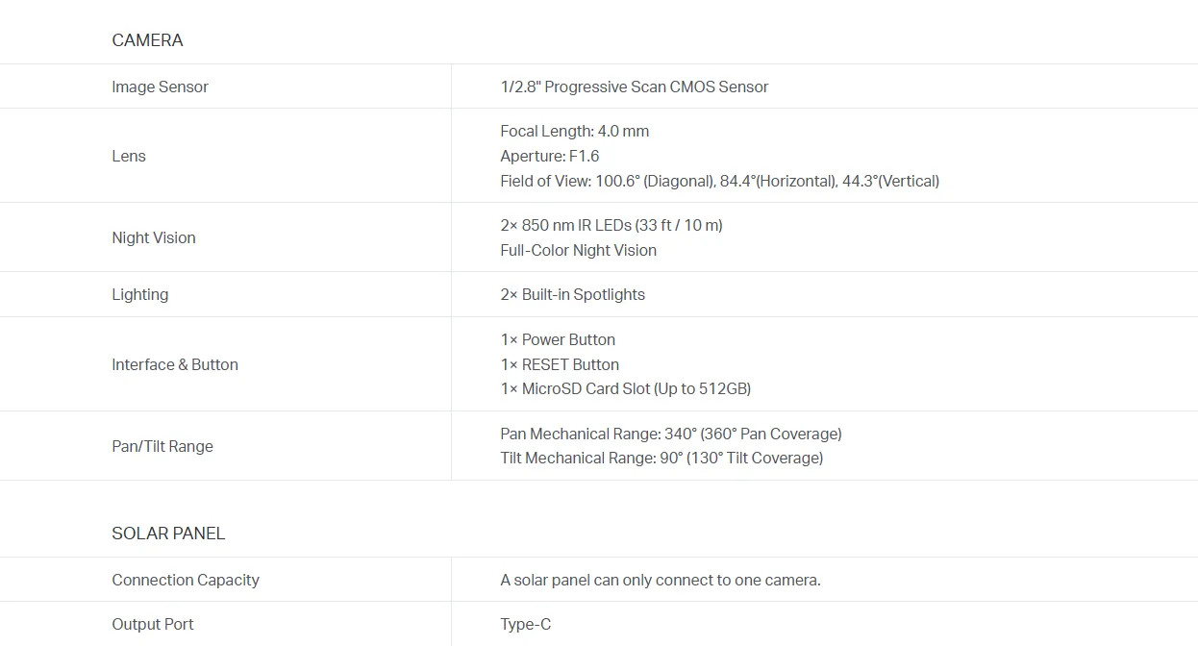This screenshot has width=1198, height=646.
Task: Click the RESET Button line
Action: pos(560,364)
